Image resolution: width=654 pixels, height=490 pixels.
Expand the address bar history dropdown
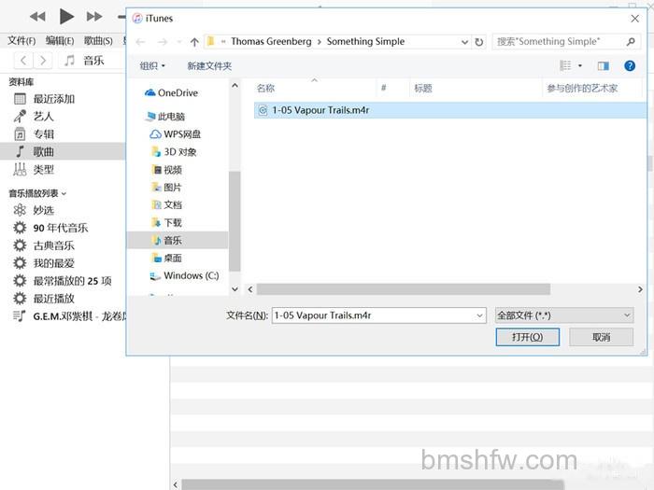[464, 42]
